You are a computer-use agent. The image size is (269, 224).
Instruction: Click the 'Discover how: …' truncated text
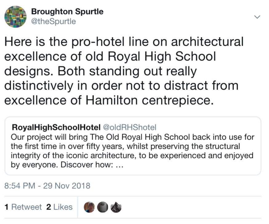pos(92,165)
